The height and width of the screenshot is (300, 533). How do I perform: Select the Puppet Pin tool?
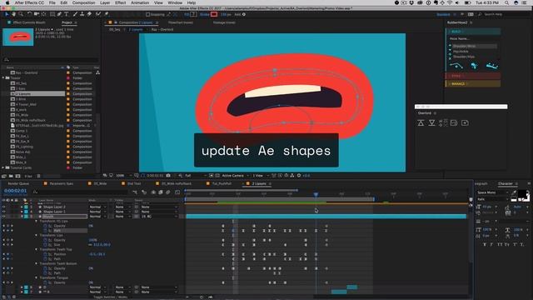click(106, 14)
